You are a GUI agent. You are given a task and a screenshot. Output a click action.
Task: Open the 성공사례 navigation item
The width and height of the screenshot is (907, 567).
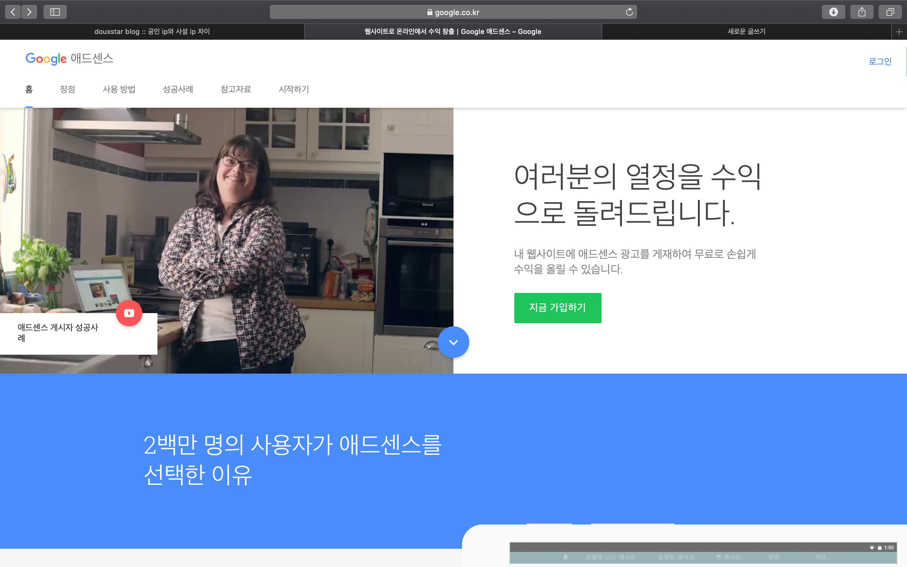click(178, 89)
